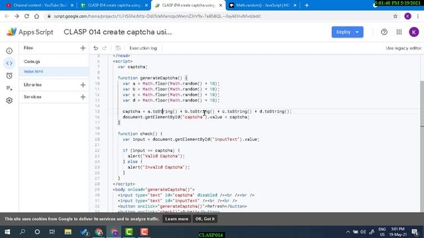Open the volume icon in system tray
Viewport: 424px width, 238px height.
pos(363,232)
